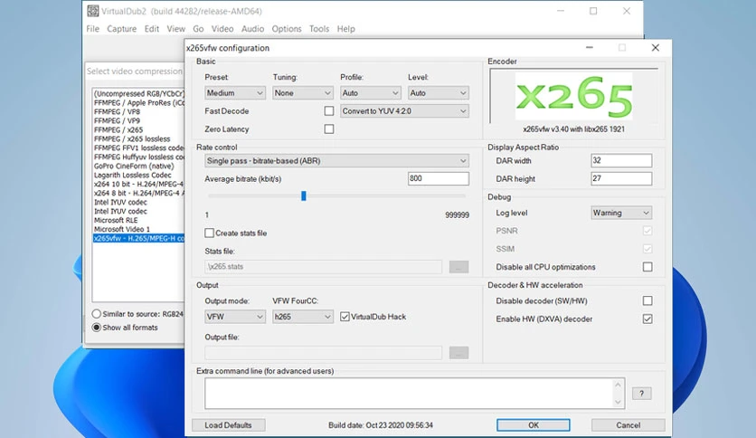Screen dimensions: 756x438
Task: Click the question mark help button
Action: pos(641,393)
